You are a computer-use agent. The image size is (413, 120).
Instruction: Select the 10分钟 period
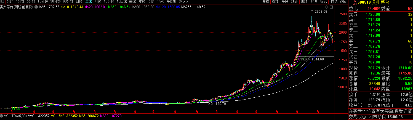(109, 2)
